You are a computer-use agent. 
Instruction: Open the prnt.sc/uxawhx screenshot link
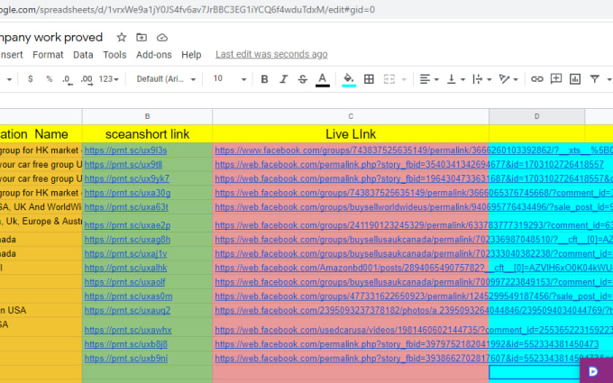click(x=128, y=330)
